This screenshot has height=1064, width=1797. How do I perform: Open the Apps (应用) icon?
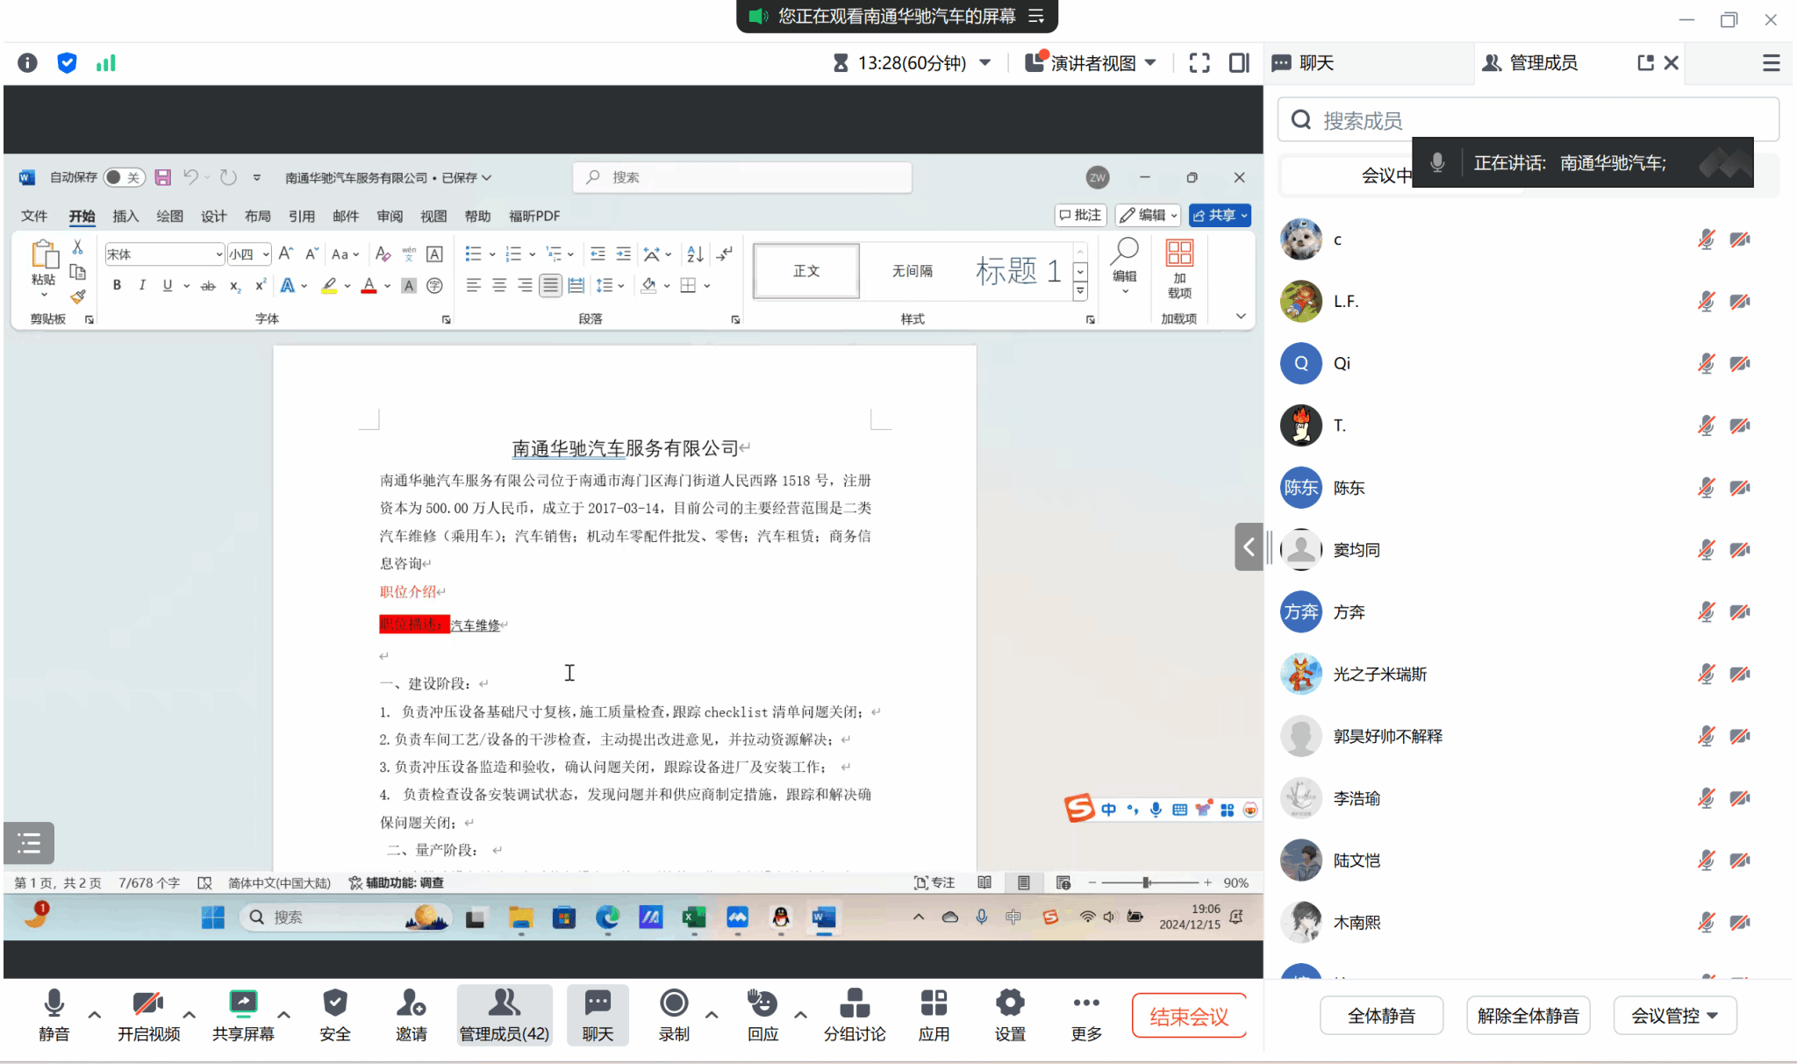934,1003
